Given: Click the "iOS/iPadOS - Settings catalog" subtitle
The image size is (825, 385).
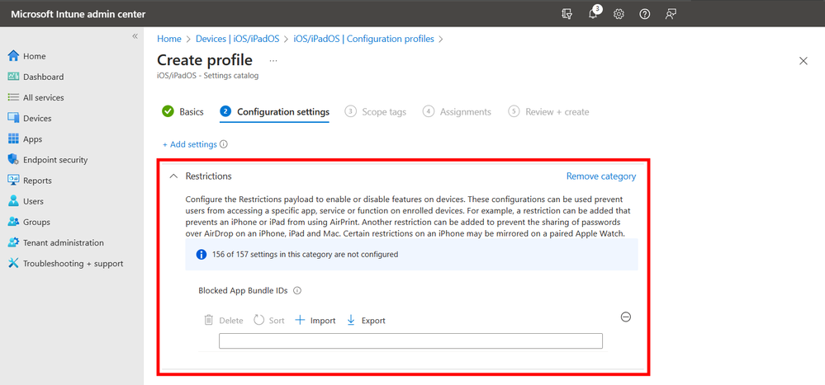Looking at the screenshot, I should 208,76.
